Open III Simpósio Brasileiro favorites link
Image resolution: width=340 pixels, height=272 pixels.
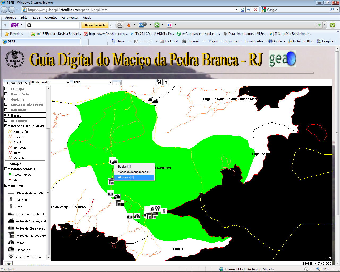[x=291, y=34]
